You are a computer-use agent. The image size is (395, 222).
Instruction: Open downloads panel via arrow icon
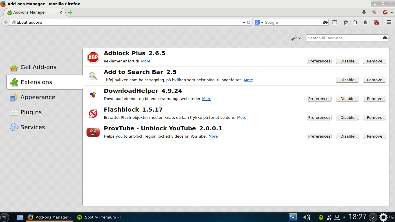point(364,12)
